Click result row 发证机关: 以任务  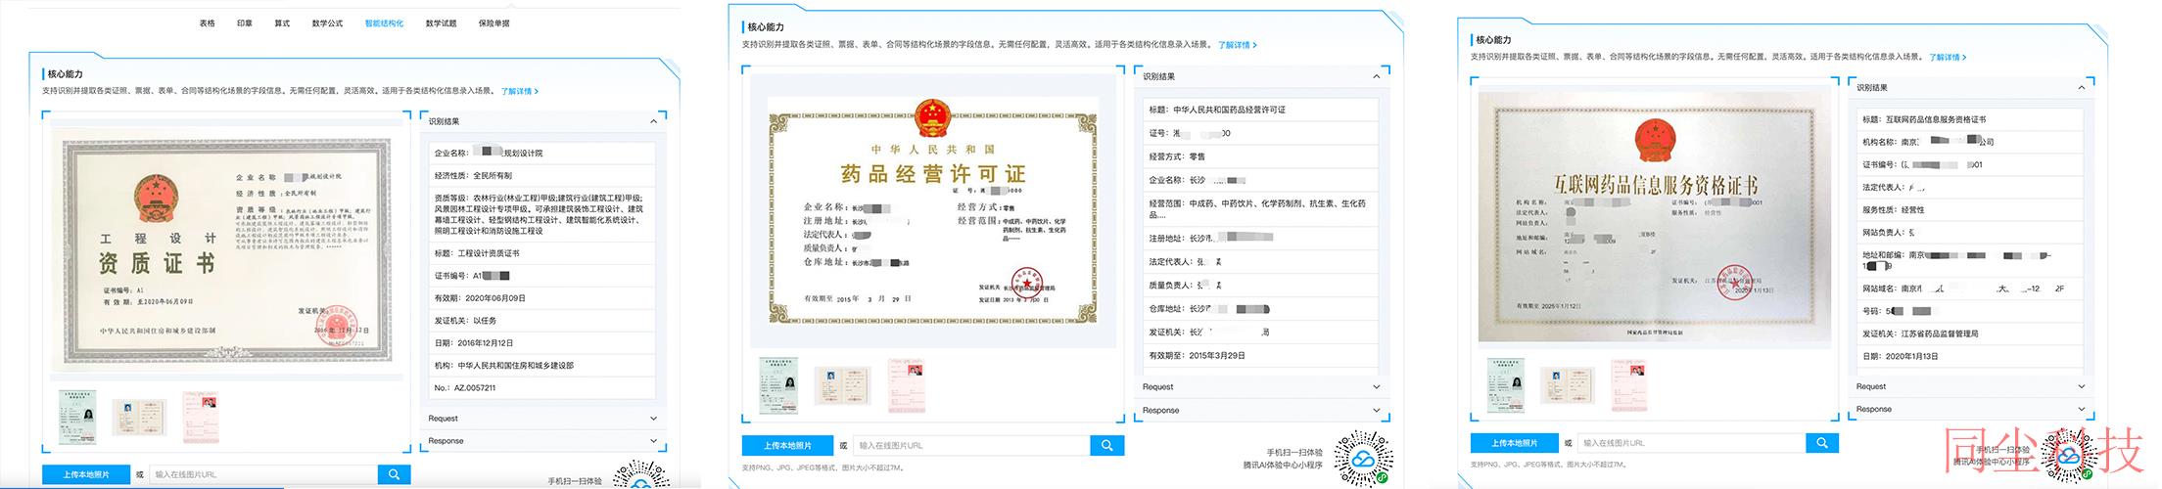(x=542, y=321)
